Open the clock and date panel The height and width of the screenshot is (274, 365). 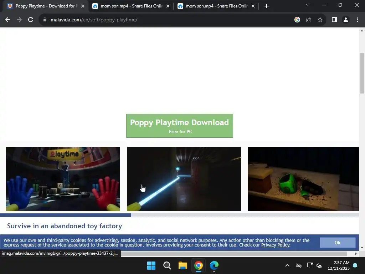click(x=339, y=265)
